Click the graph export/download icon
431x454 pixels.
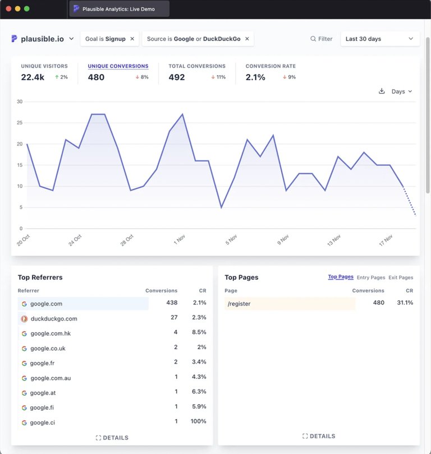pos(381,91)
